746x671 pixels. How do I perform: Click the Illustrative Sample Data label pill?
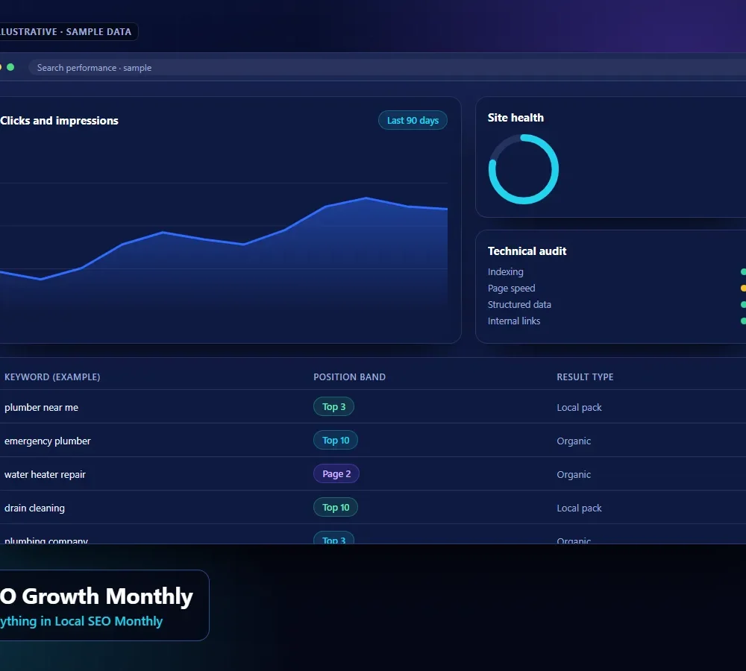point(69,32)
